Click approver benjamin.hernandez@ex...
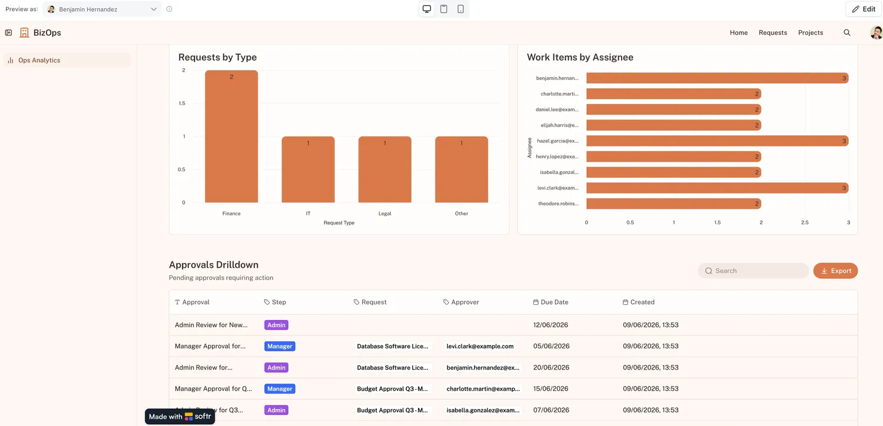Image resolution: width=883 pixels, height=426 pixels. (x=483, y=368)
